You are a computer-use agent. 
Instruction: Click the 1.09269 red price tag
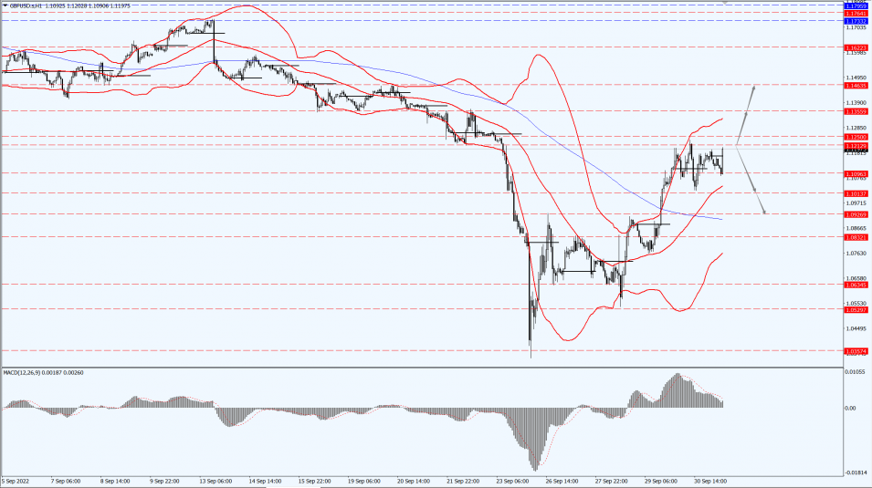(x=856, y=214)
